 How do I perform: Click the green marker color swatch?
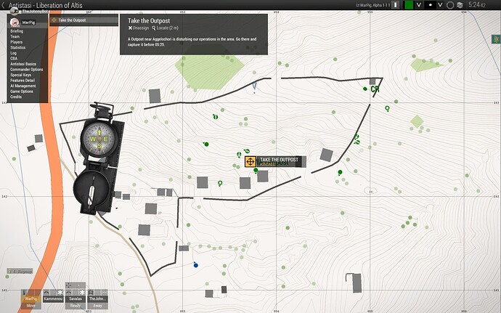click(x=409, y=5)
